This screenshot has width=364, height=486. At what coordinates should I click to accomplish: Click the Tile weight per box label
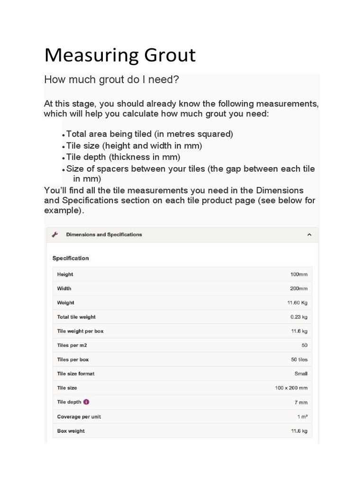click(x=80, y=331)
